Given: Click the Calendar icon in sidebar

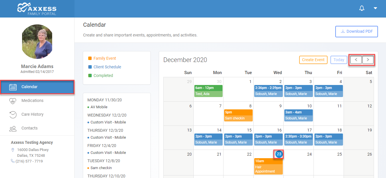Looking at the screenshot, I should point(13,87).
